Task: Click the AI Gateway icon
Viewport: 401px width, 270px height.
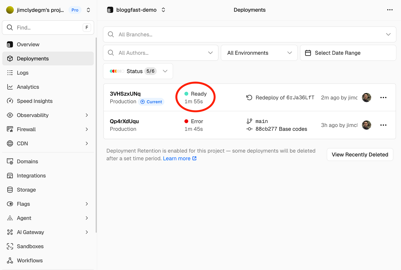Action: tap(10, 232)
